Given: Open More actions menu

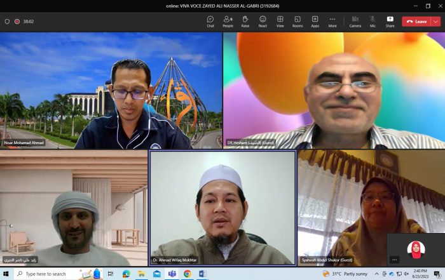Looking at the screenshot, I should [x=332, y=21].
